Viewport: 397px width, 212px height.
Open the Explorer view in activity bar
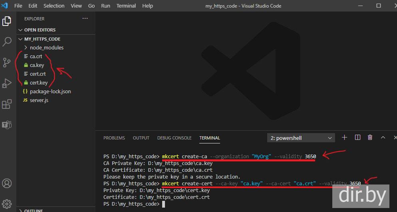pyautogui.click(x=7, y=21)
